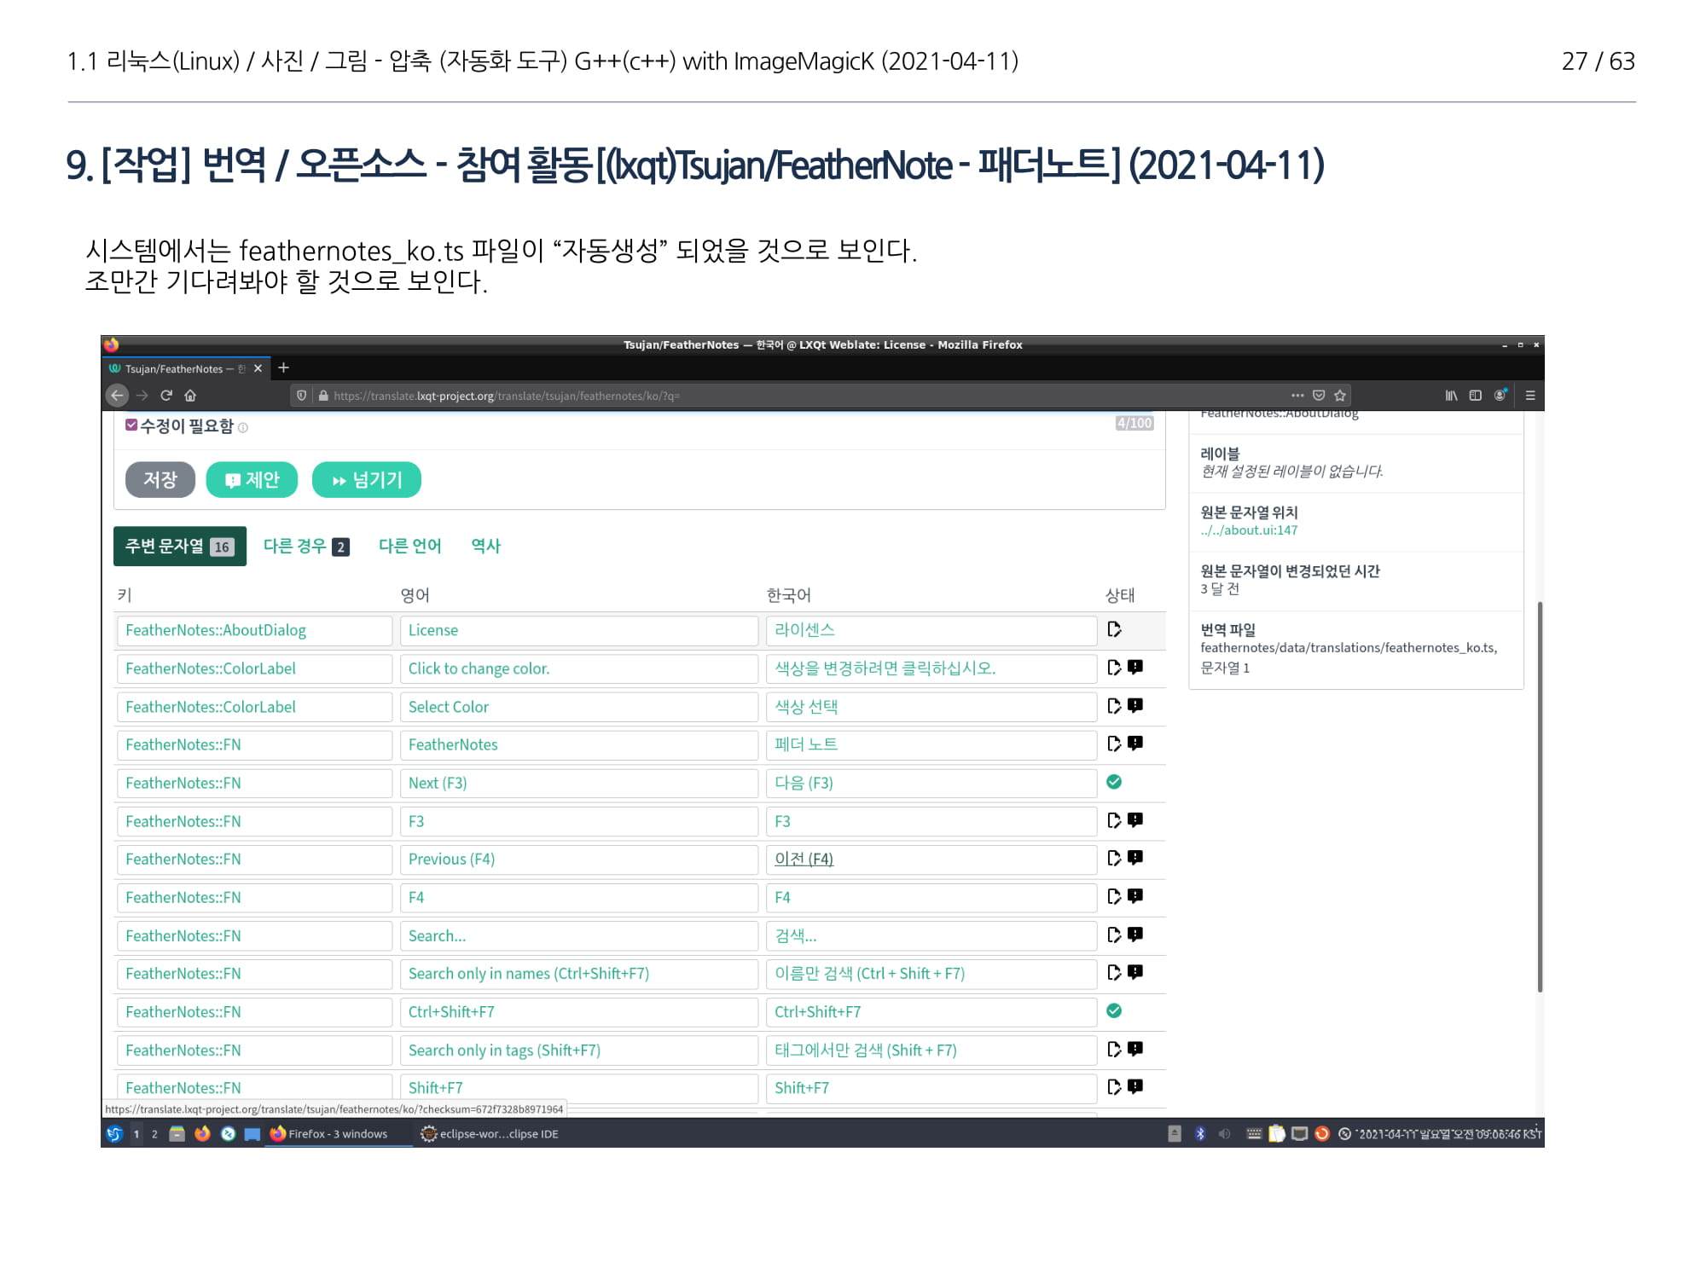The width and height of the screenshot is (1706, 1279).
Task: Go to Firefox home page icon
Action: click(x=190, y=396)
